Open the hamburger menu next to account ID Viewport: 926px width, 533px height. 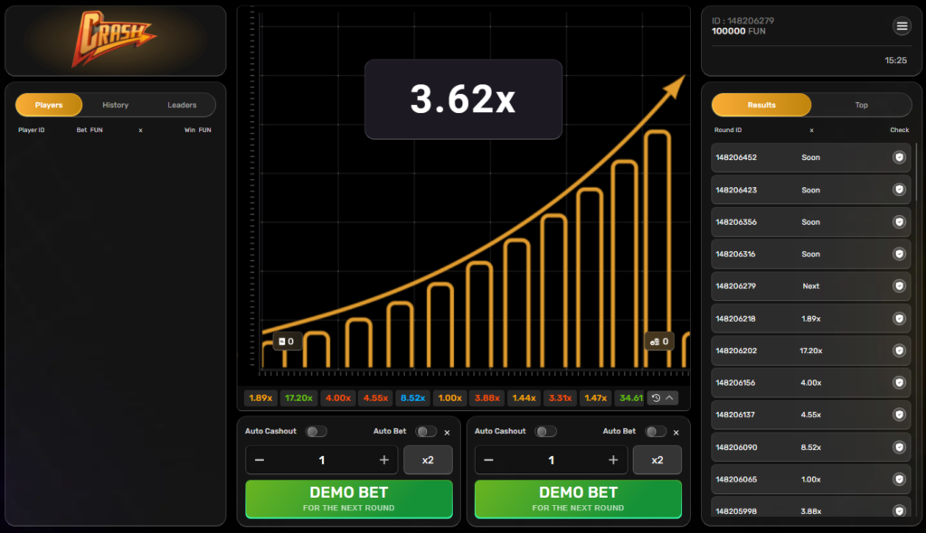(902, 26)
